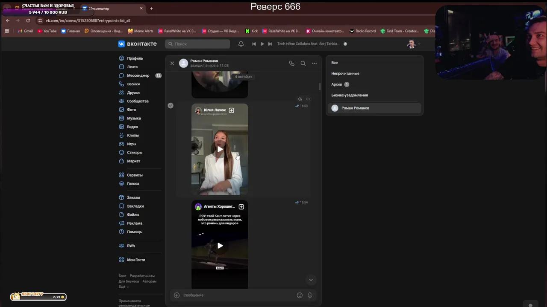Open the Агенты Хорошего channel avatar
Viewport: 547px width, 307px height.
(x=198, y=207)
